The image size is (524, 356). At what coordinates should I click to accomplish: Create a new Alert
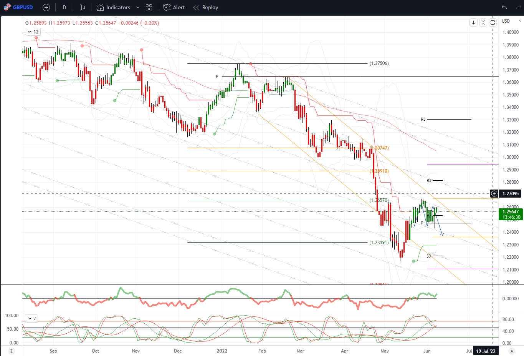(x=174, y=7)
